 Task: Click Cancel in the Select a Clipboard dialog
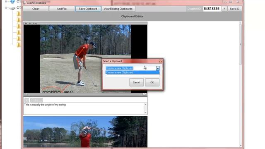coord(136,82)
